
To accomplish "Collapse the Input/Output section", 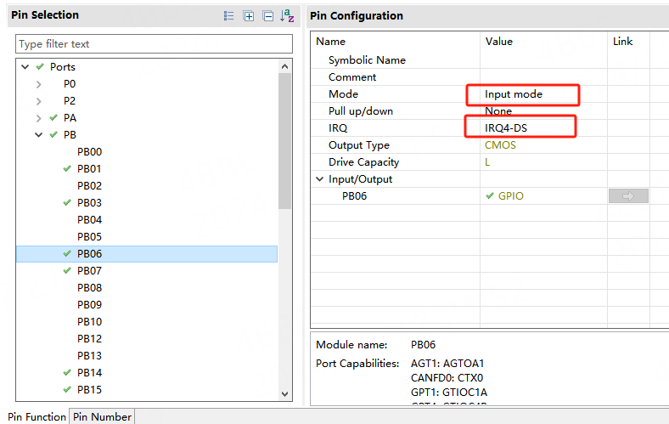I will click(320, 179).
